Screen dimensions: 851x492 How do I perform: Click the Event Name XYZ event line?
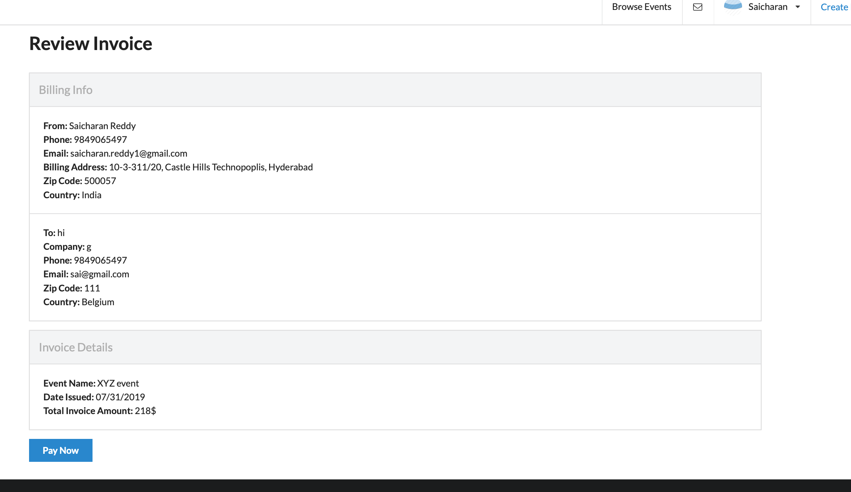tap(91, 384)
